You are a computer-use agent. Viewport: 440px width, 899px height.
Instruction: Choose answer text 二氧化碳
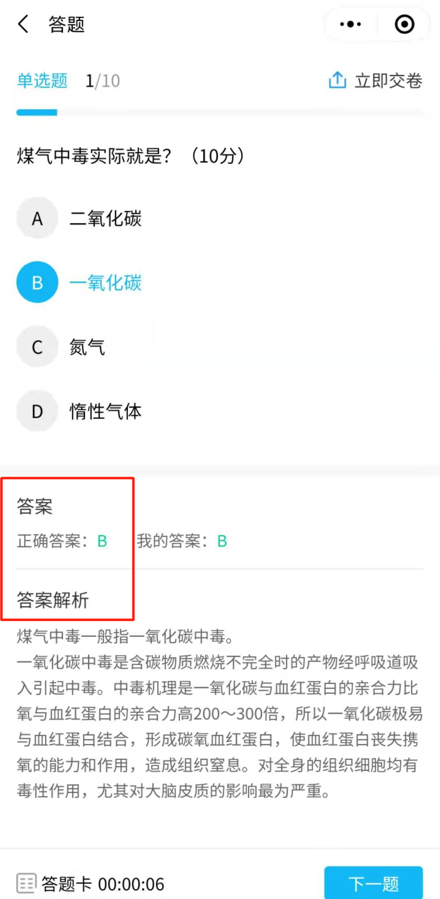coord(105,219)
